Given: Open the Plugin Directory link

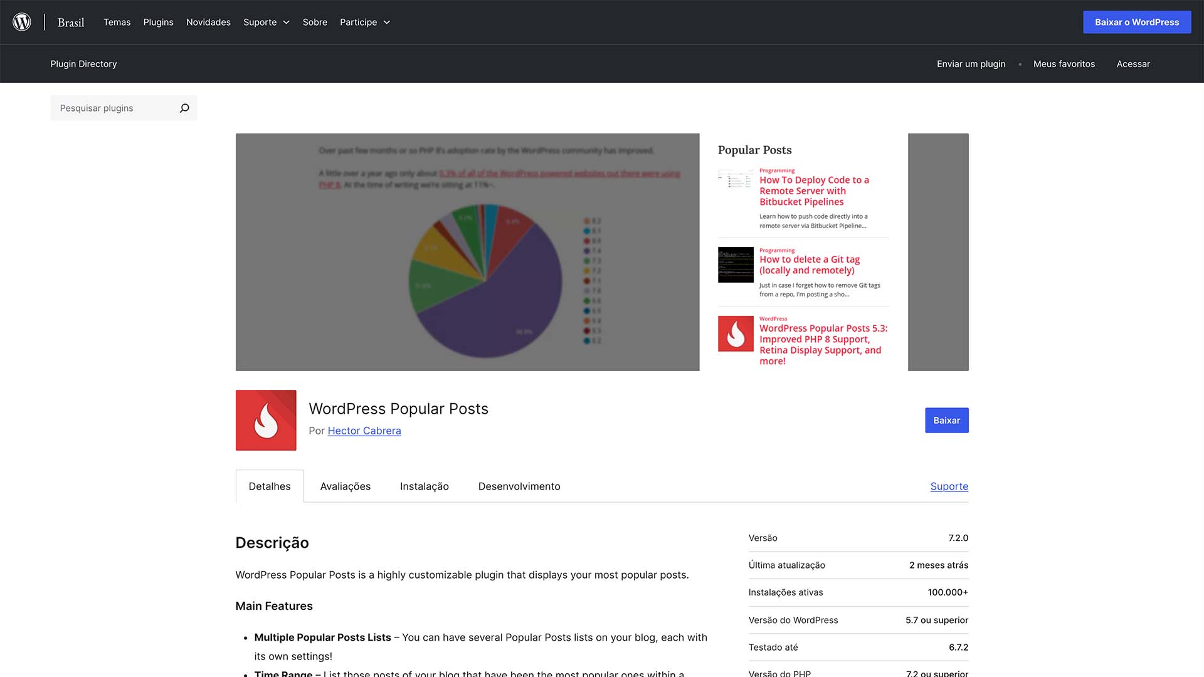Looking at the screenshot, I should pos(83,64).
